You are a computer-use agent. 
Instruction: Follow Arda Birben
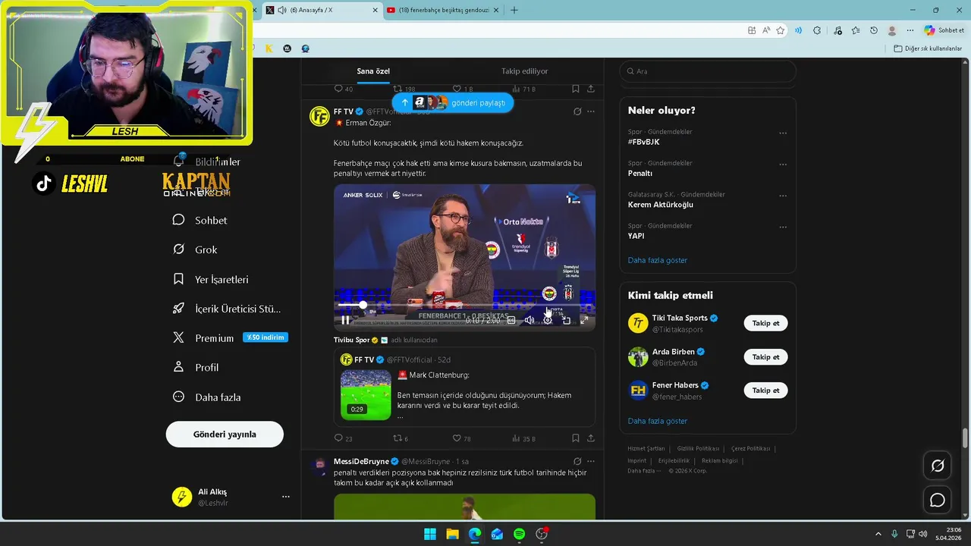[765, 356]
